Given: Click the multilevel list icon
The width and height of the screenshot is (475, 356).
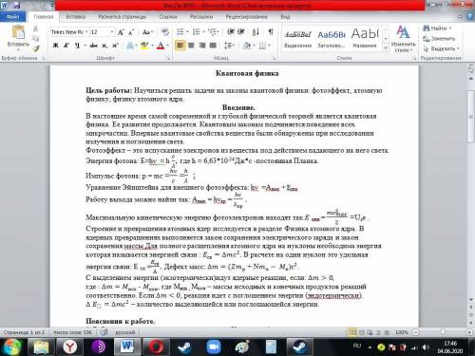Looking at the screenshot, I should point(214,32).
